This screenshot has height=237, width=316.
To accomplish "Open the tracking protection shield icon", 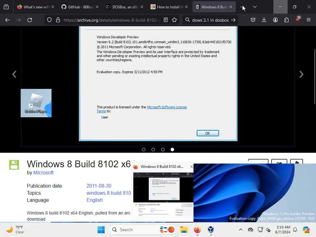I will pos(49,20).
